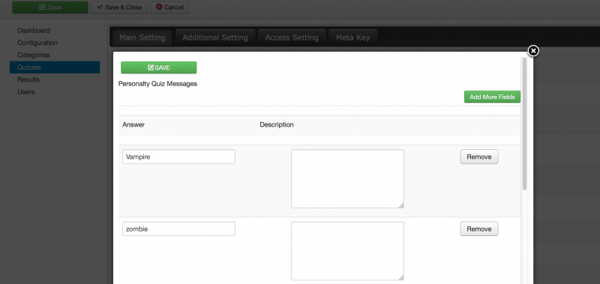This screenshot has width=600, height=284.
Task: Focus the Vampire answer input field
Action: point(178,157)
